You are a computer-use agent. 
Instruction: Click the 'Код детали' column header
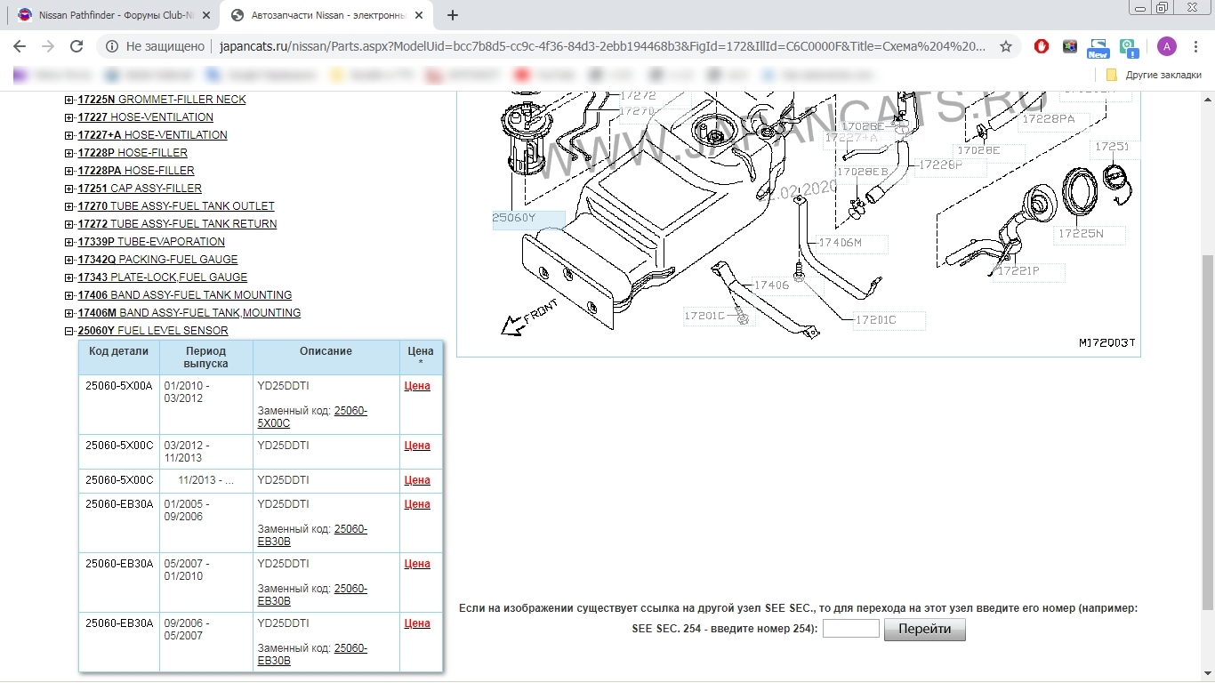tap(119, 358)
